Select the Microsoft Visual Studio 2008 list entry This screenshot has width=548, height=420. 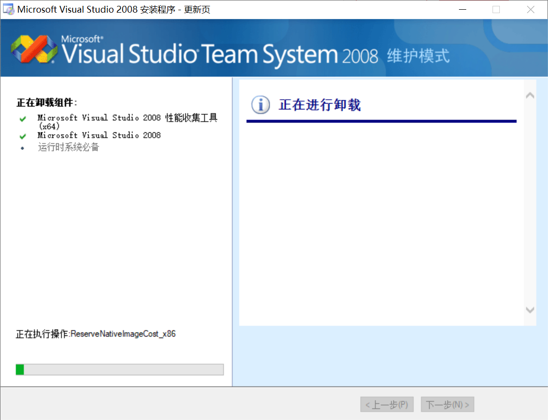99,135
